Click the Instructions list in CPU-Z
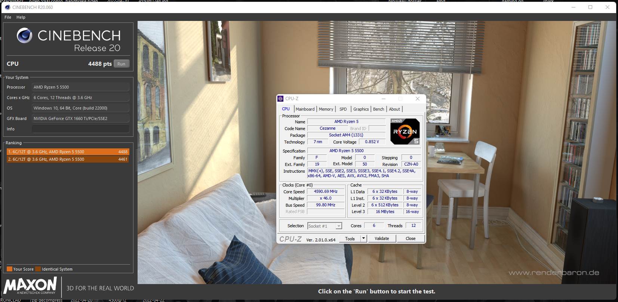Viewport: 618px width, 302px height. coord(365,173)
